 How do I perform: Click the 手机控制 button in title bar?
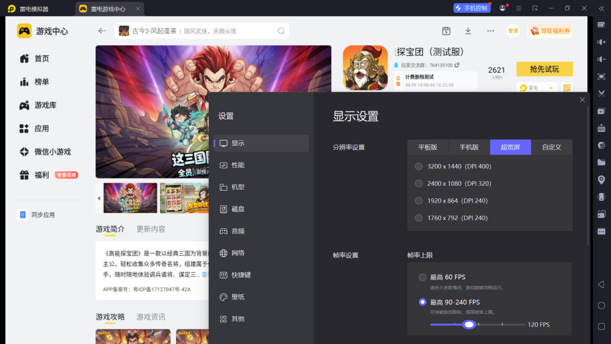pyautogui.click(x=471, y=8)
